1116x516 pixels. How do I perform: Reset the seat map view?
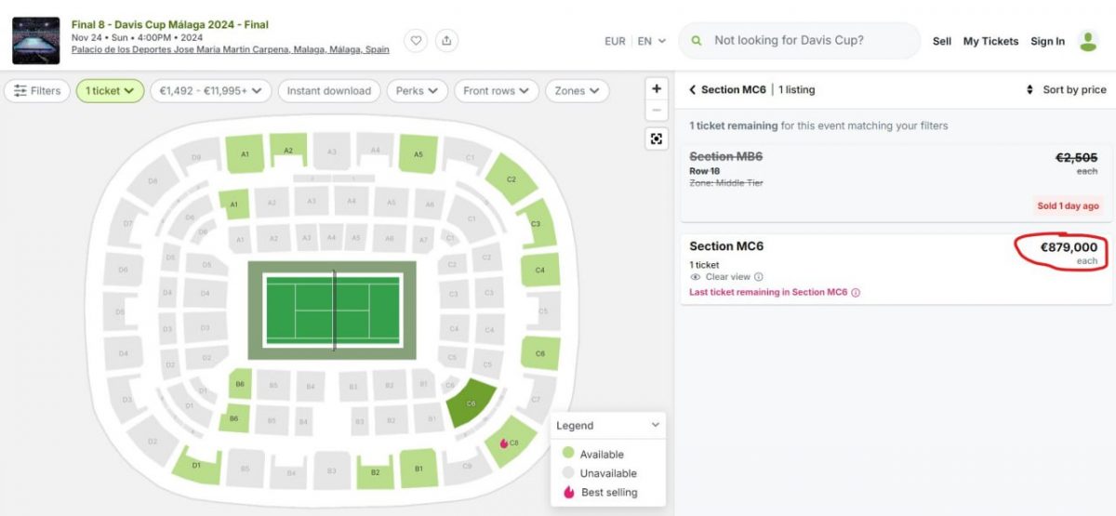[x=657, y=139]
